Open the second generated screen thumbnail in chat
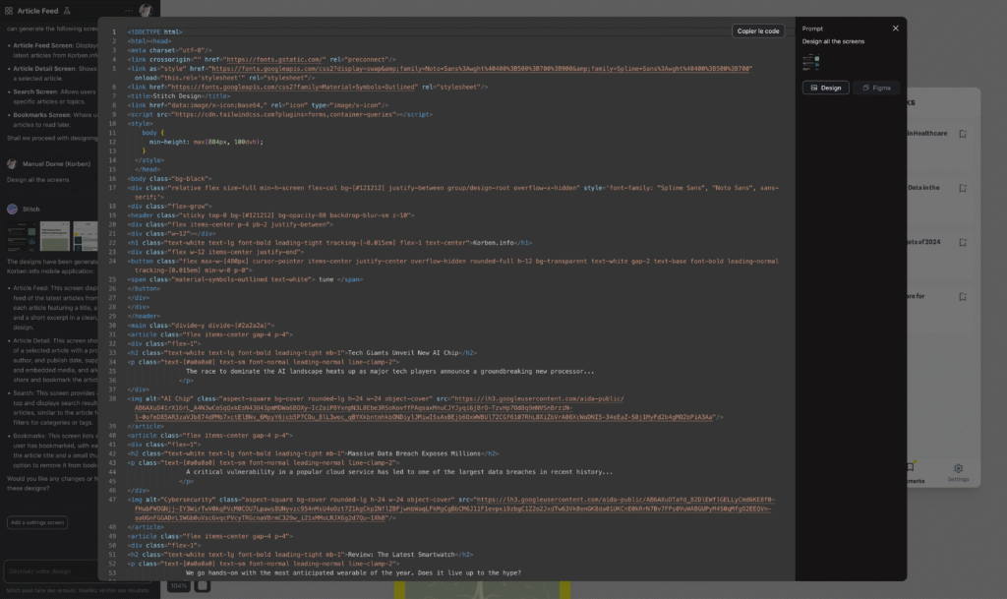This screenshot has width=1007, height=599. [x=55, y=236]
